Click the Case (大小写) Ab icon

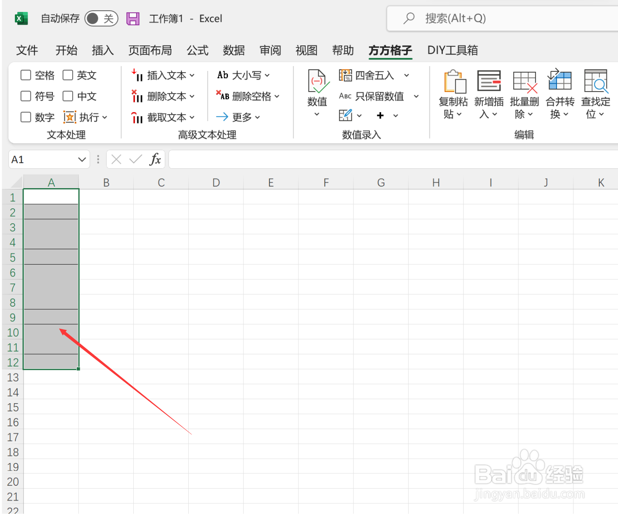223,75
